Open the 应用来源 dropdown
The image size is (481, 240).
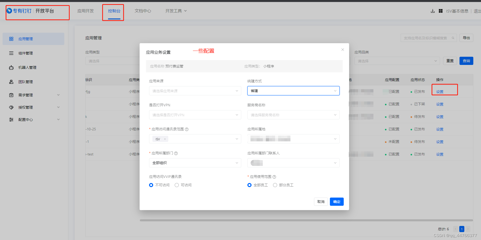coord(195,91)
